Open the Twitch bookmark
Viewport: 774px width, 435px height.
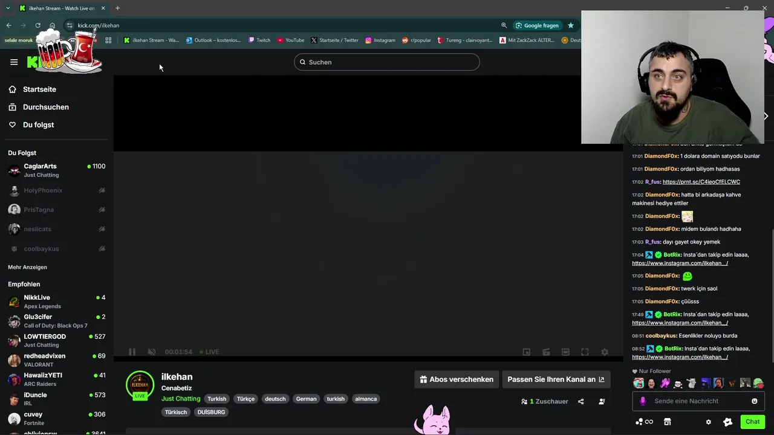tap(259, 40)
